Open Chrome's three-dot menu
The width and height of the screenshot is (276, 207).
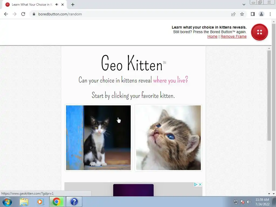[x=270, y=14]
